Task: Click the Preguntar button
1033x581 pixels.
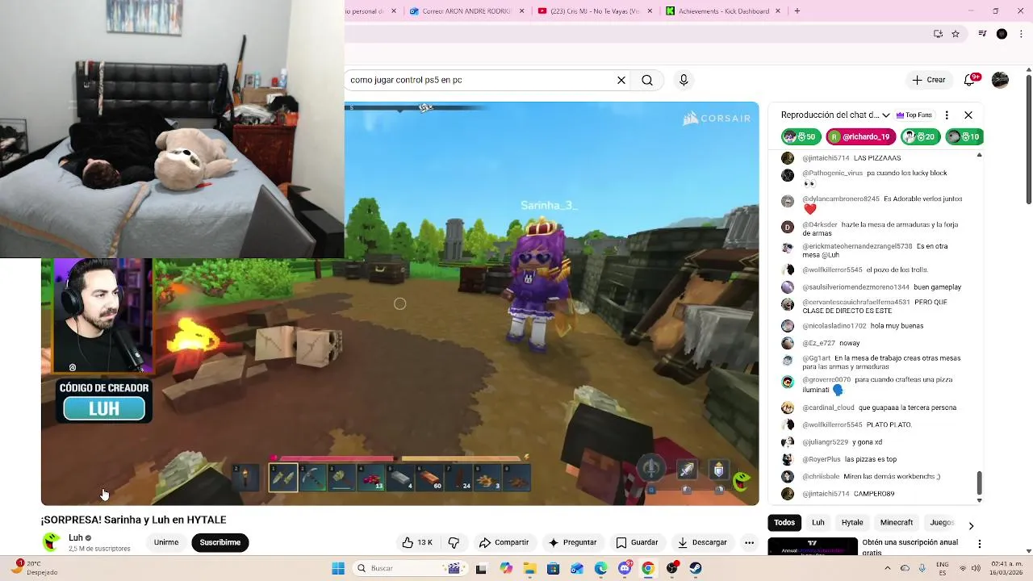Action: pos(572,542)
